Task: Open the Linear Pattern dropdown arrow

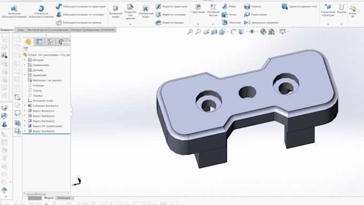Action: point(213,24)
